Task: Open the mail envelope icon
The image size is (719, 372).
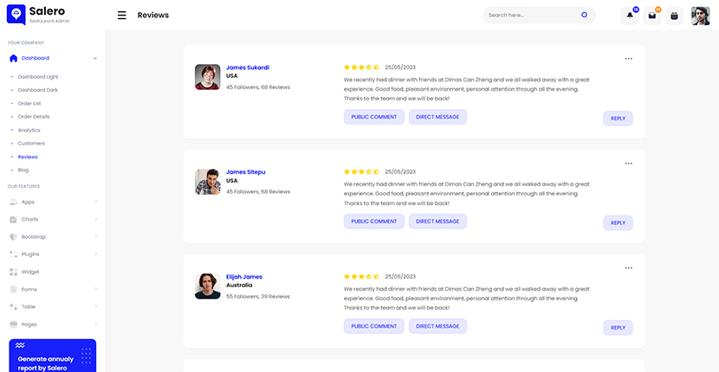Action: [652, 16]
